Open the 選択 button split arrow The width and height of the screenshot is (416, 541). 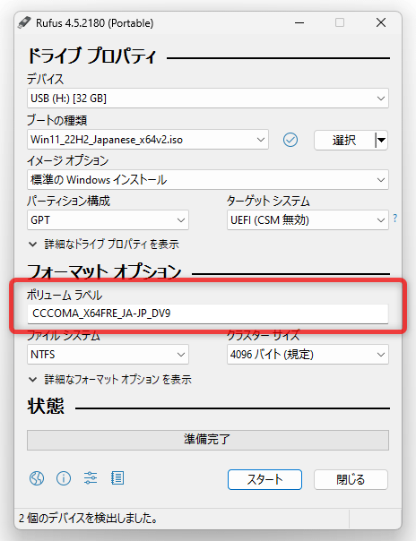(381, 140)
